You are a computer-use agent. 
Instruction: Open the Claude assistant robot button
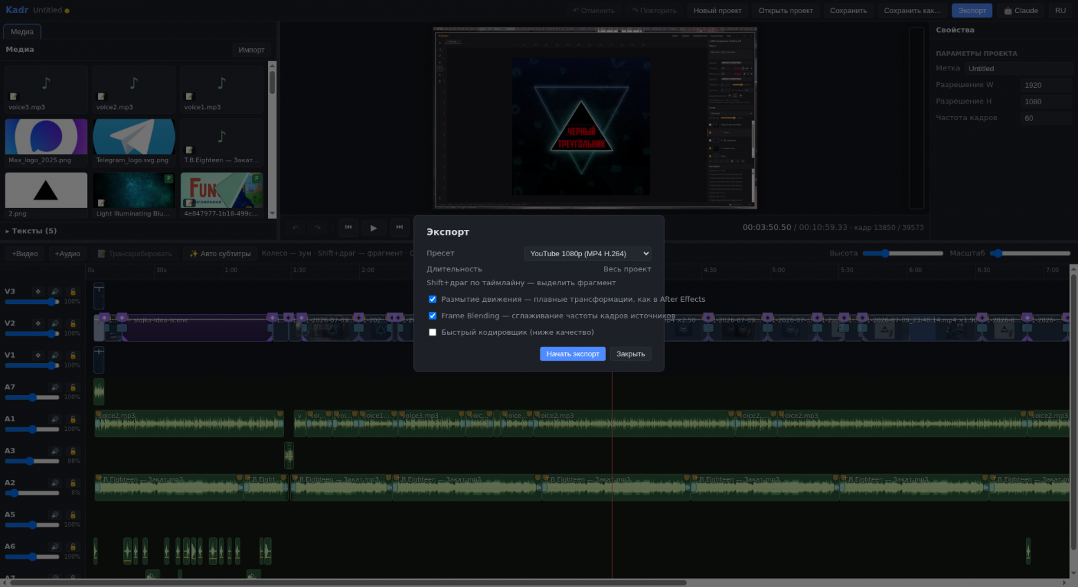coord(1021,10)
